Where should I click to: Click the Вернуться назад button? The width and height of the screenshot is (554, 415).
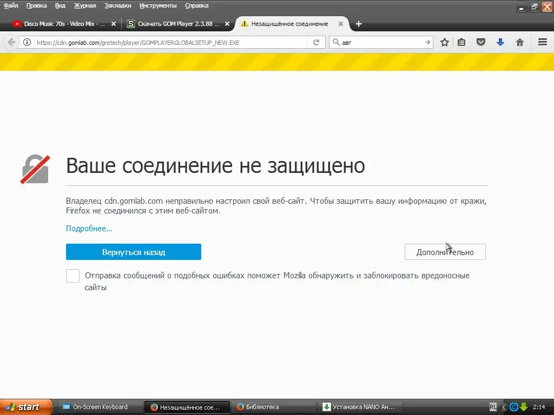134,252
